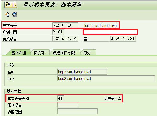Image resolution: width=157 pixels, height=116 pixels.
Task: Click the 控制范围 field with K001
Action: click(x=58, y=32)
